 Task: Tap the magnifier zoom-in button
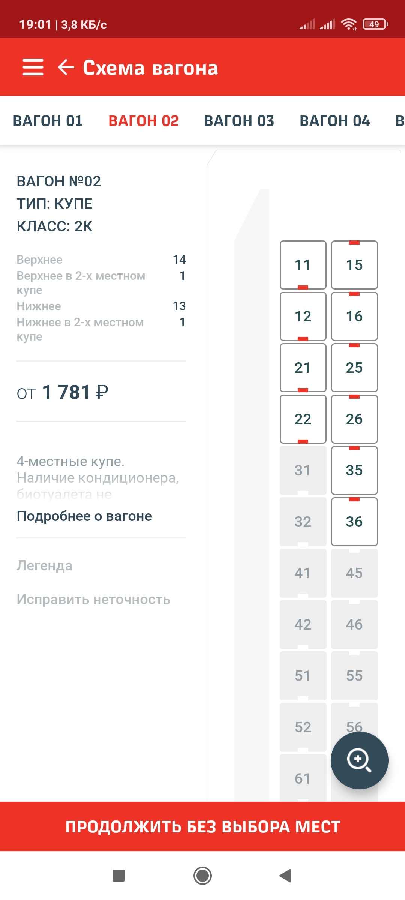[x=359, y=760]
